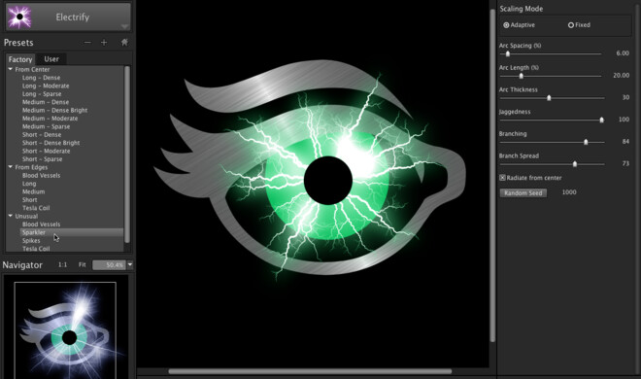Select the Long – Dense preset
The width and height of the screenshot is (641, 379).
[42, 78]
